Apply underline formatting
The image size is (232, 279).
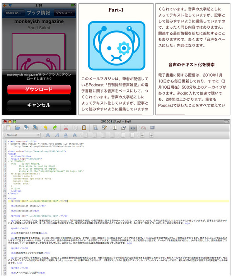[x=66, y=135]
